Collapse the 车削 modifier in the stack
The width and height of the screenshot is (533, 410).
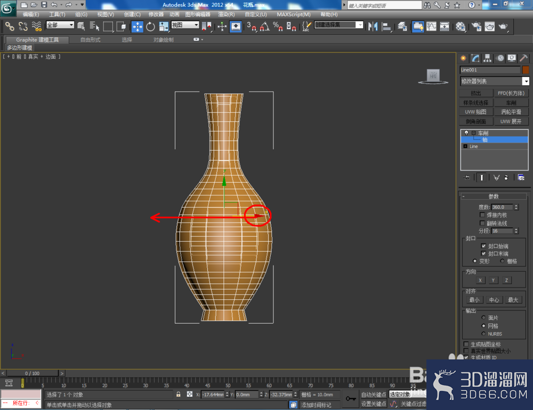[473, 133]
